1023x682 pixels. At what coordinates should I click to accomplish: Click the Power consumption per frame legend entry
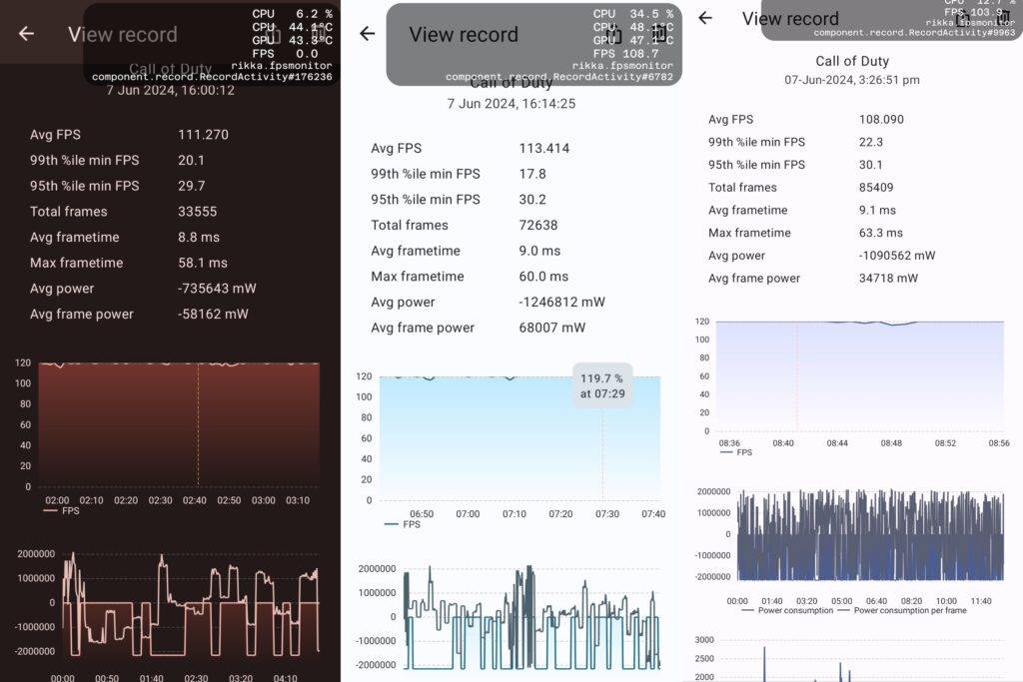coord(902,611)
